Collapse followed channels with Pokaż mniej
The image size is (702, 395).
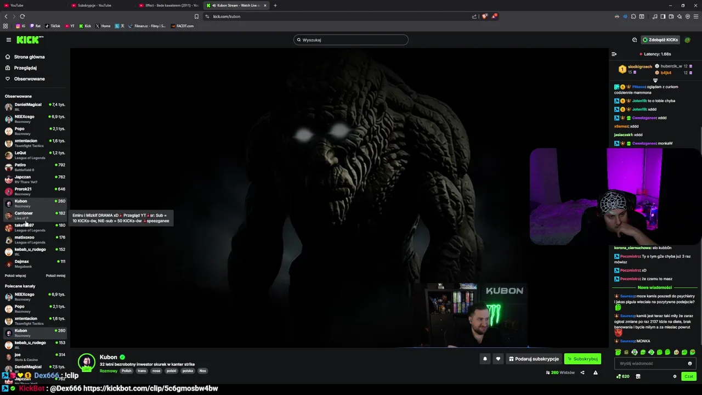[55, 275]
